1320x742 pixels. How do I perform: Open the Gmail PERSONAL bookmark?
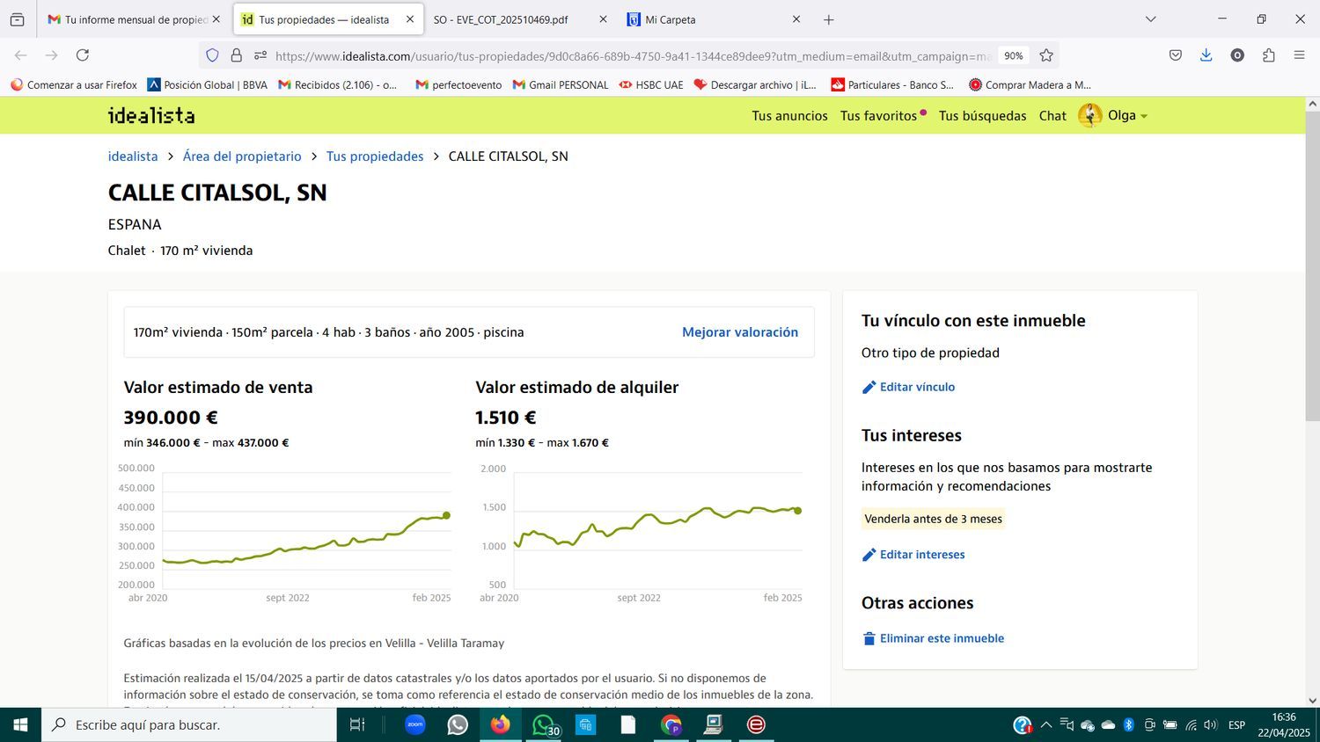561,85
